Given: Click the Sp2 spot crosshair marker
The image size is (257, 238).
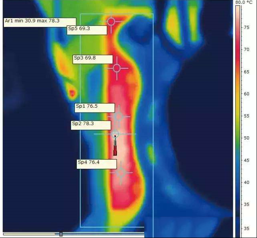Looking at the screenshot, I should pos(115,134).
